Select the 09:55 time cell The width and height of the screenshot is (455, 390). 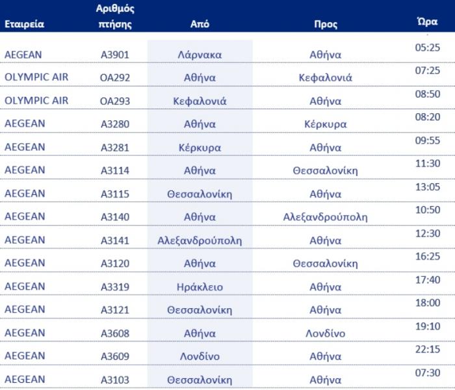[x=428, y=140]
